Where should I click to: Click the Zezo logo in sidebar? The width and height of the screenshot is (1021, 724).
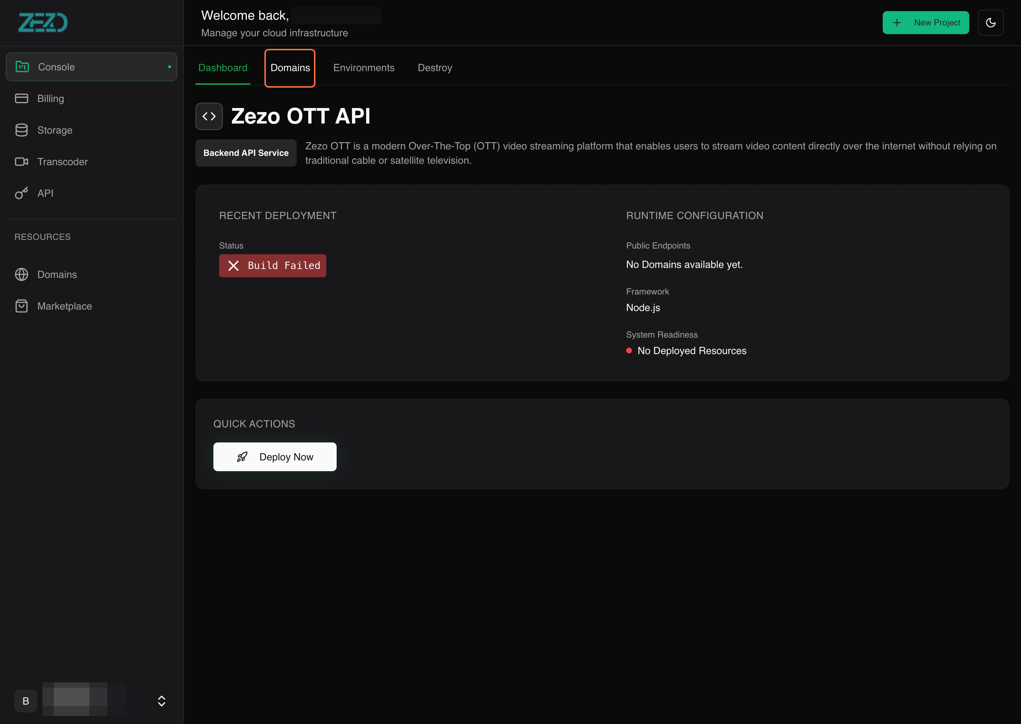43,22
